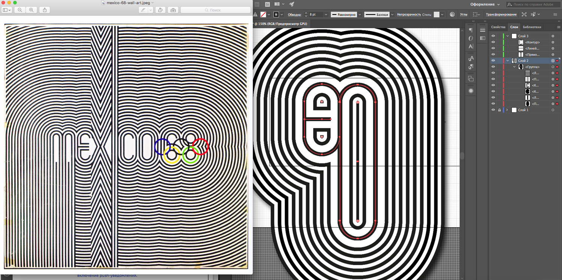Toggle Preview sidebar view button
The image size is (562, 280).
[x=7, y=10]
